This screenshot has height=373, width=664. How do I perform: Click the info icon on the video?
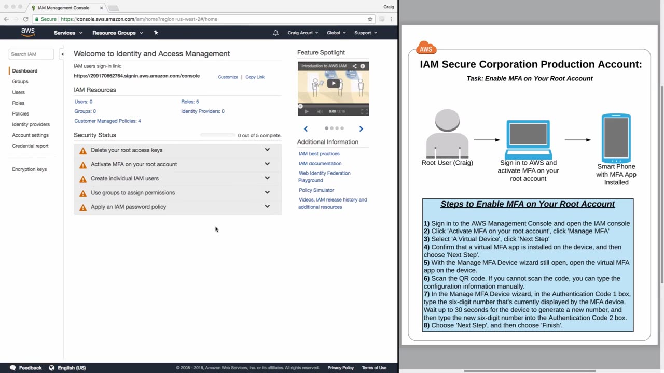363,66
